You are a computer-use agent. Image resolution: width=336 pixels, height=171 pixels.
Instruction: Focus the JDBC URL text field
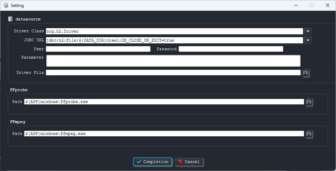tap(174, 40)
